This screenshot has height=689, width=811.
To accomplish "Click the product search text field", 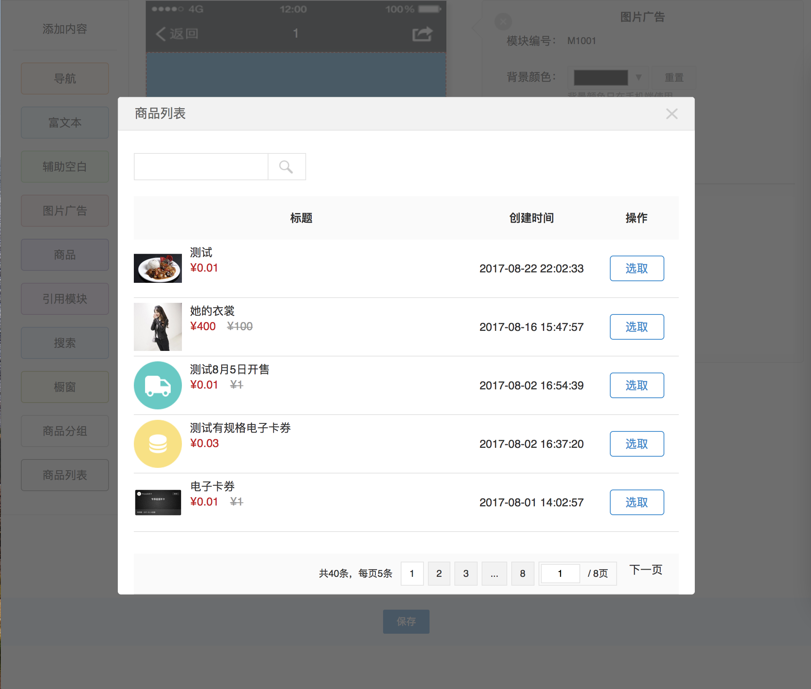I will coord(201,167).
